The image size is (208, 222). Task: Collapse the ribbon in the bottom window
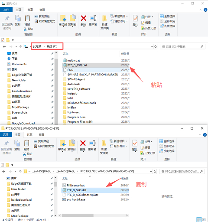coord(200,135)
